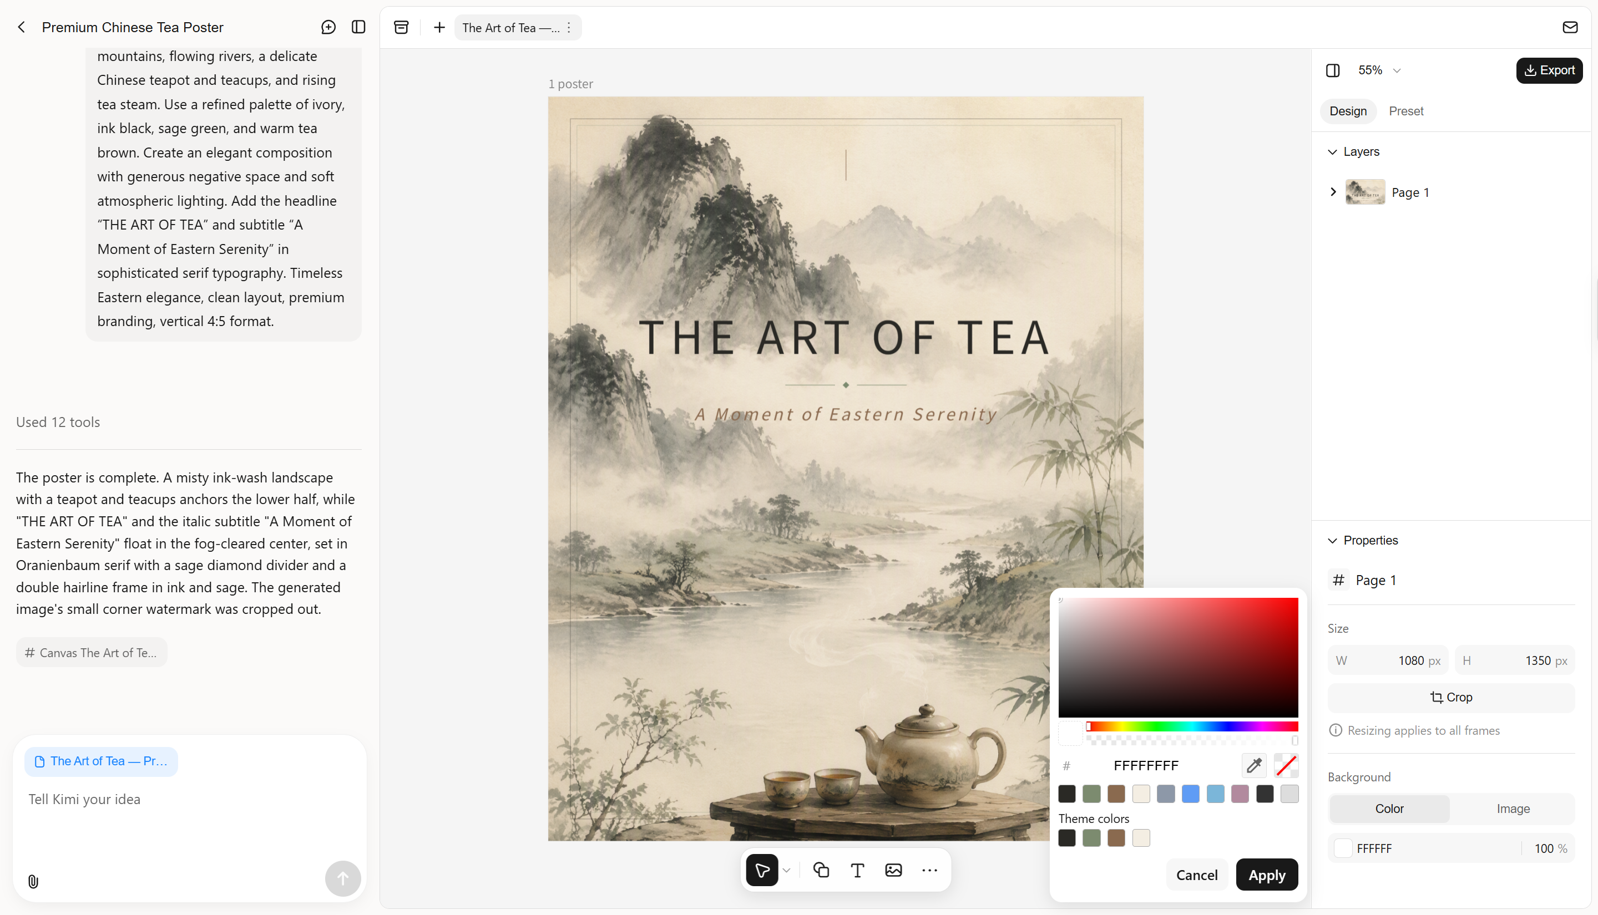Image resolution: width=1598 pixels, height=915 pixels.
Task: Open the selection tool variants chevron
Action: [786, 870]
